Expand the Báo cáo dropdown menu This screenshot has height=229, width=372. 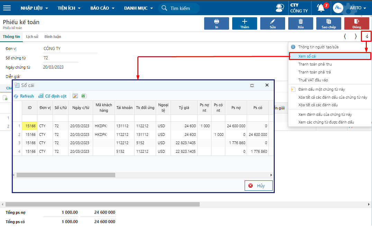(102, 8)
